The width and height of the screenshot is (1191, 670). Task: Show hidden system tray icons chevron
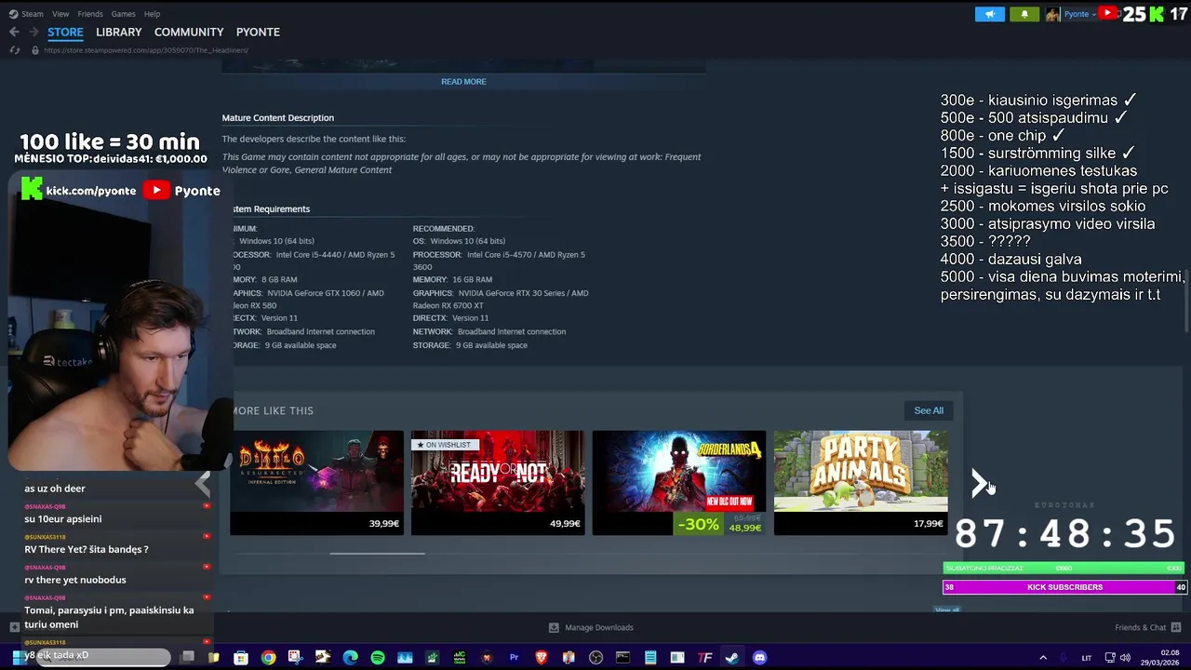1043,658
